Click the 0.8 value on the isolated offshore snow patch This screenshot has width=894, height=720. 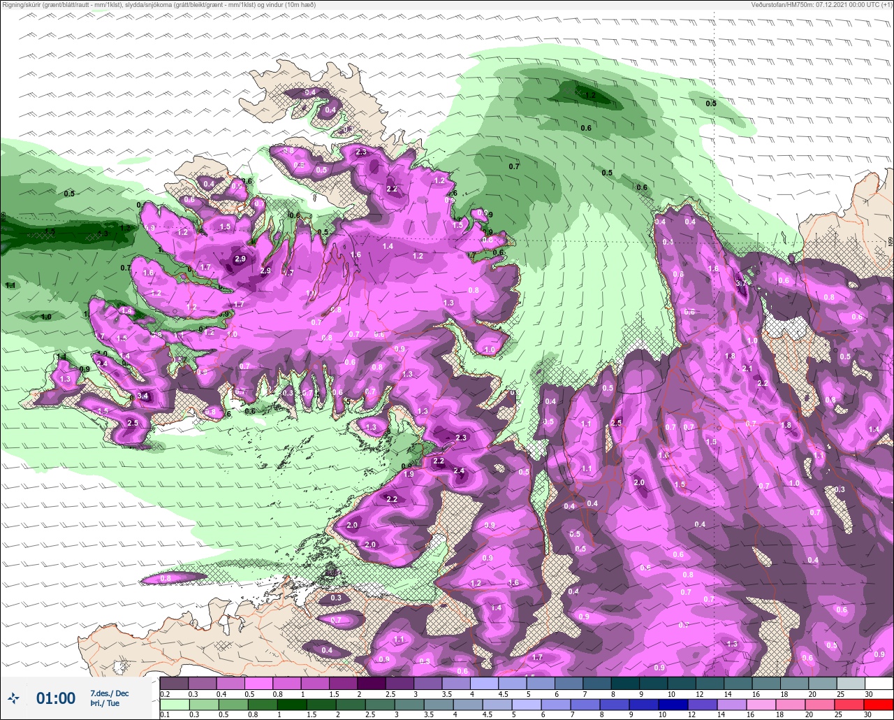(166, 578)
